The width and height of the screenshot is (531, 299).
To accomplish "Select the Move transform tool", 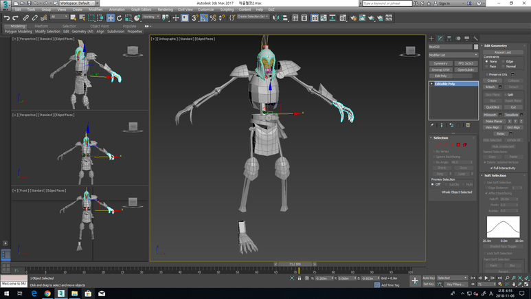I will (x=110, y=18).
